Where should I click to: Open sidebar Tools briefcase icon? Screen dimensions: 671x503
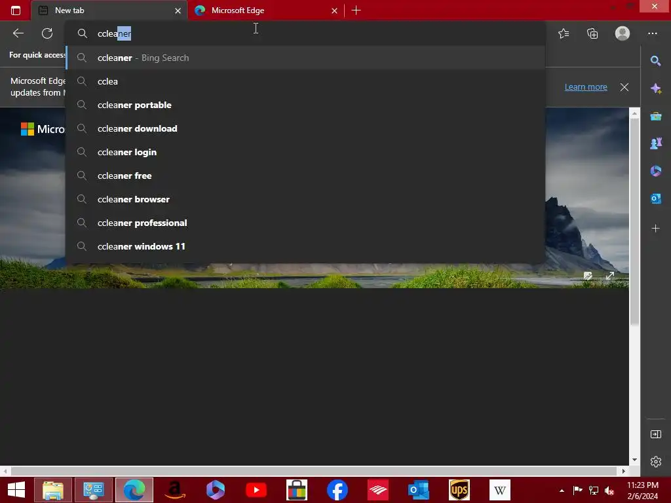pos(655,117)
